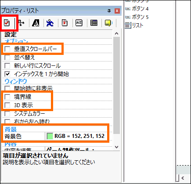This screenshot has width=191, height=184.
Task: Click the ウィンドウ category heading
Action: click(16, 81)
